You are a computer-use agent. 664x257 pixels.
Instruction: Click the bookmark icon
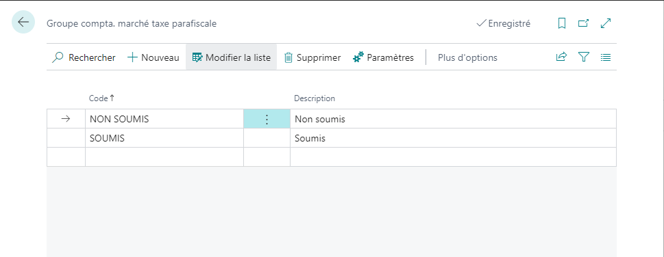(x=562, y=24)
